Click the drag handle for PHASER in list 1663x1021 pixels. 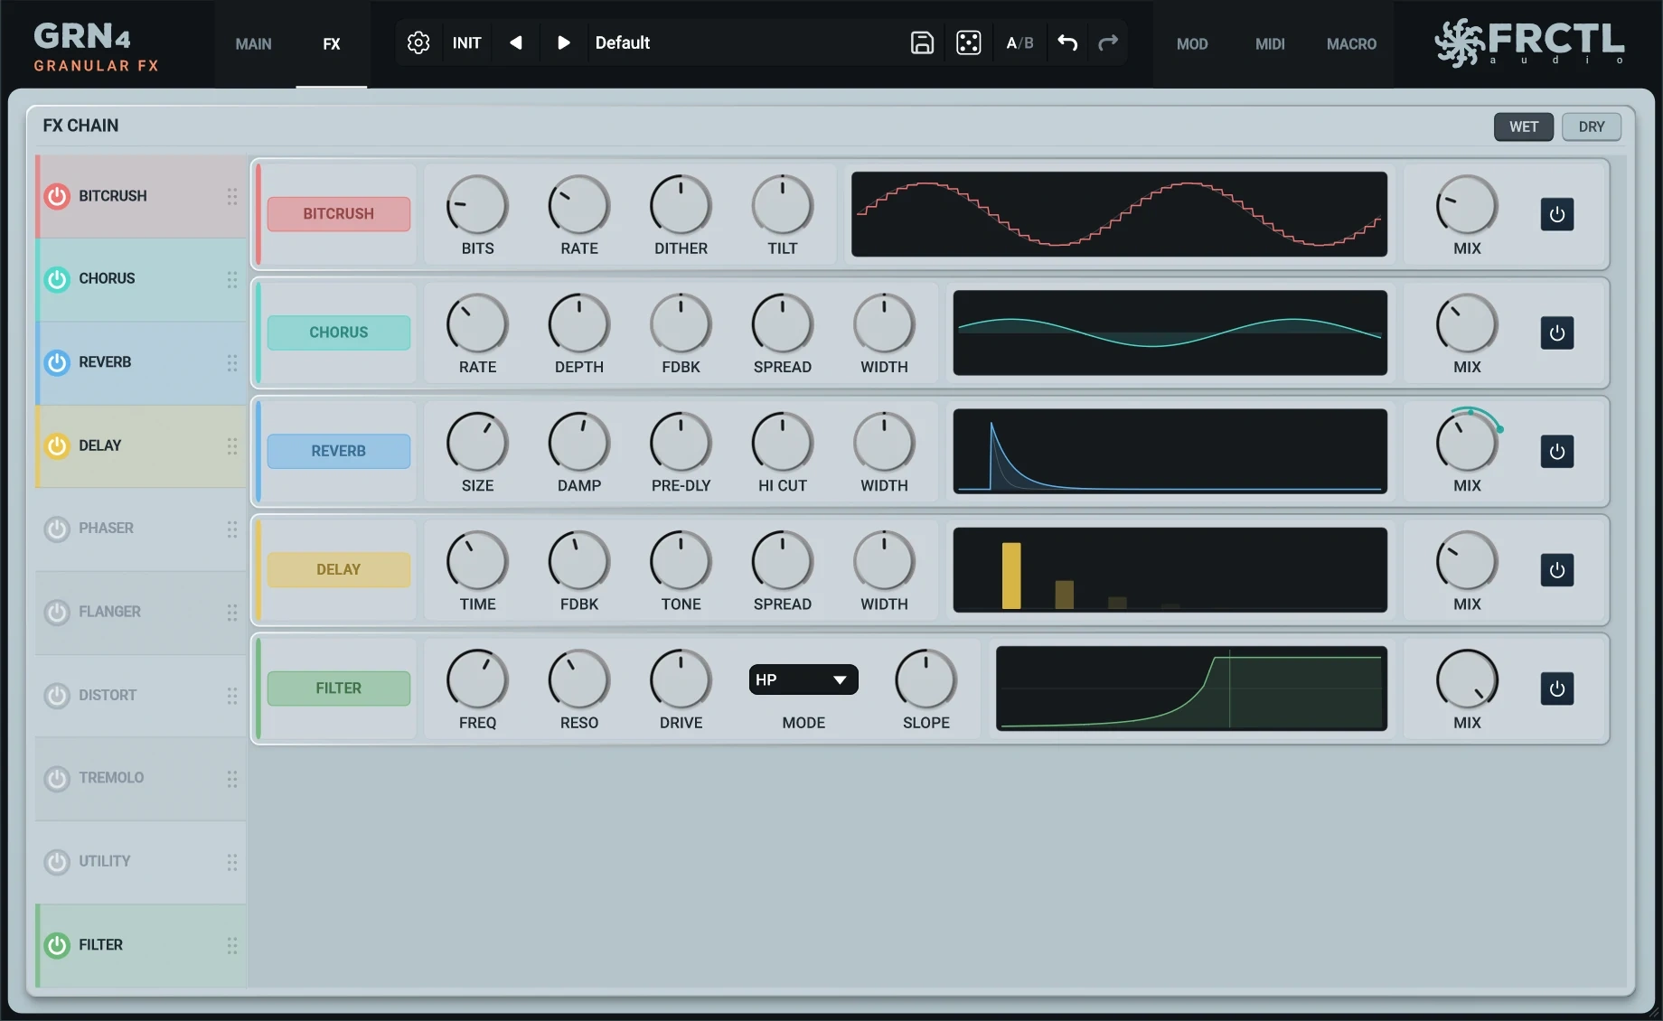(x=232, y=529)
